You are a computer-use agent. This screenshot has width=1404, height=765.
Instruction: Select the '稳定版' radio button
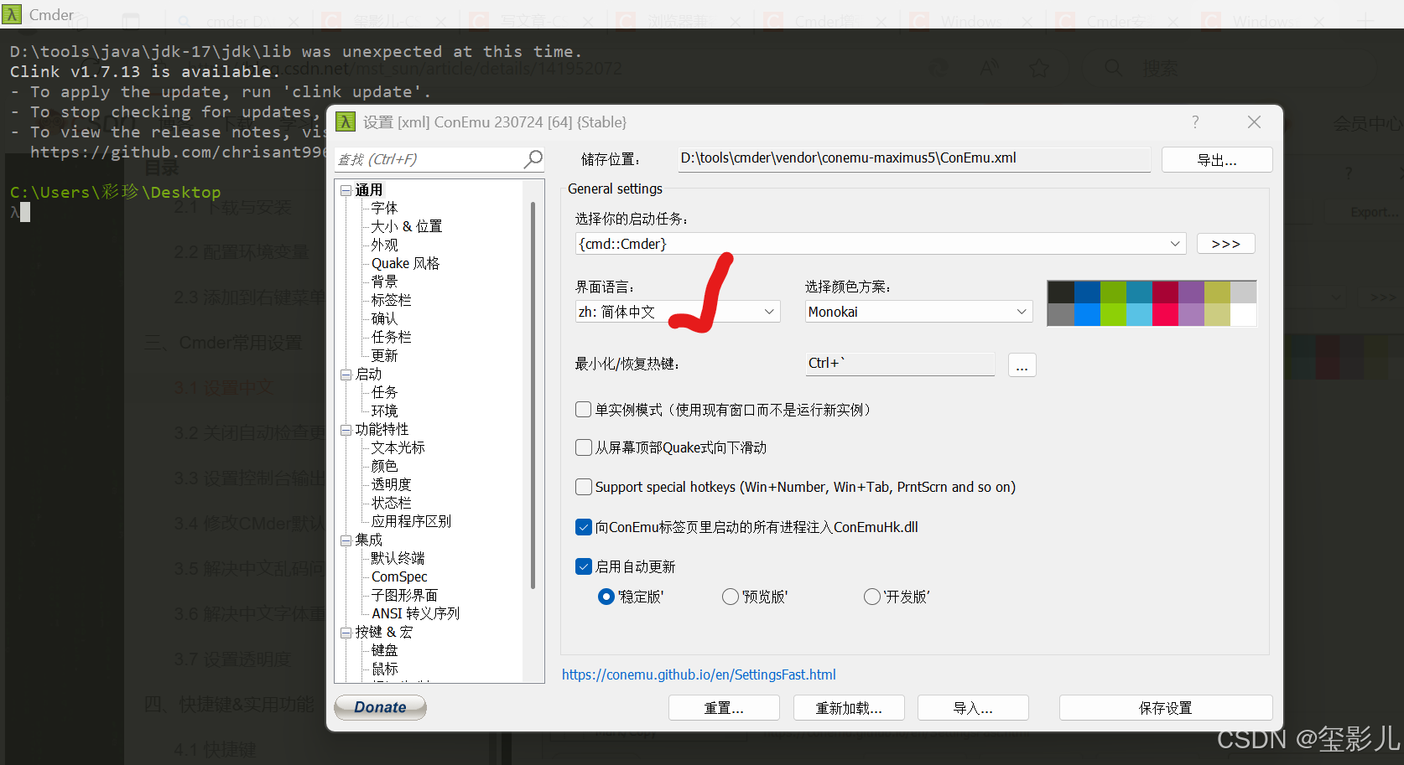(x=606, y=597)
